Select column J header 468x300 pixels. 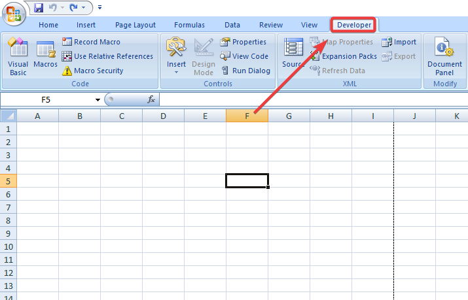point(414,116)
